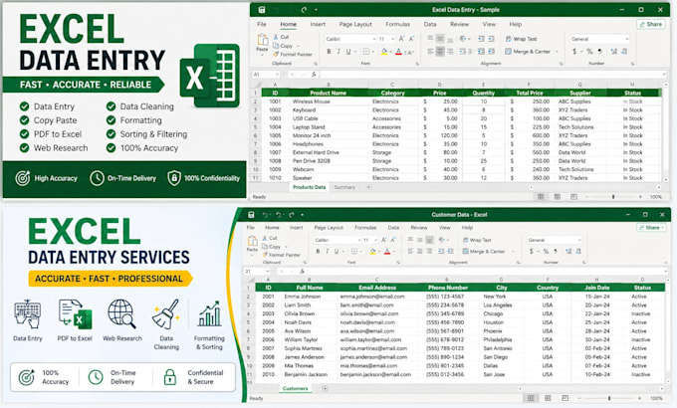Screen dimensions: 677x408
Task: Select the Customers sheet tab
Action: [x=296, y=388]
